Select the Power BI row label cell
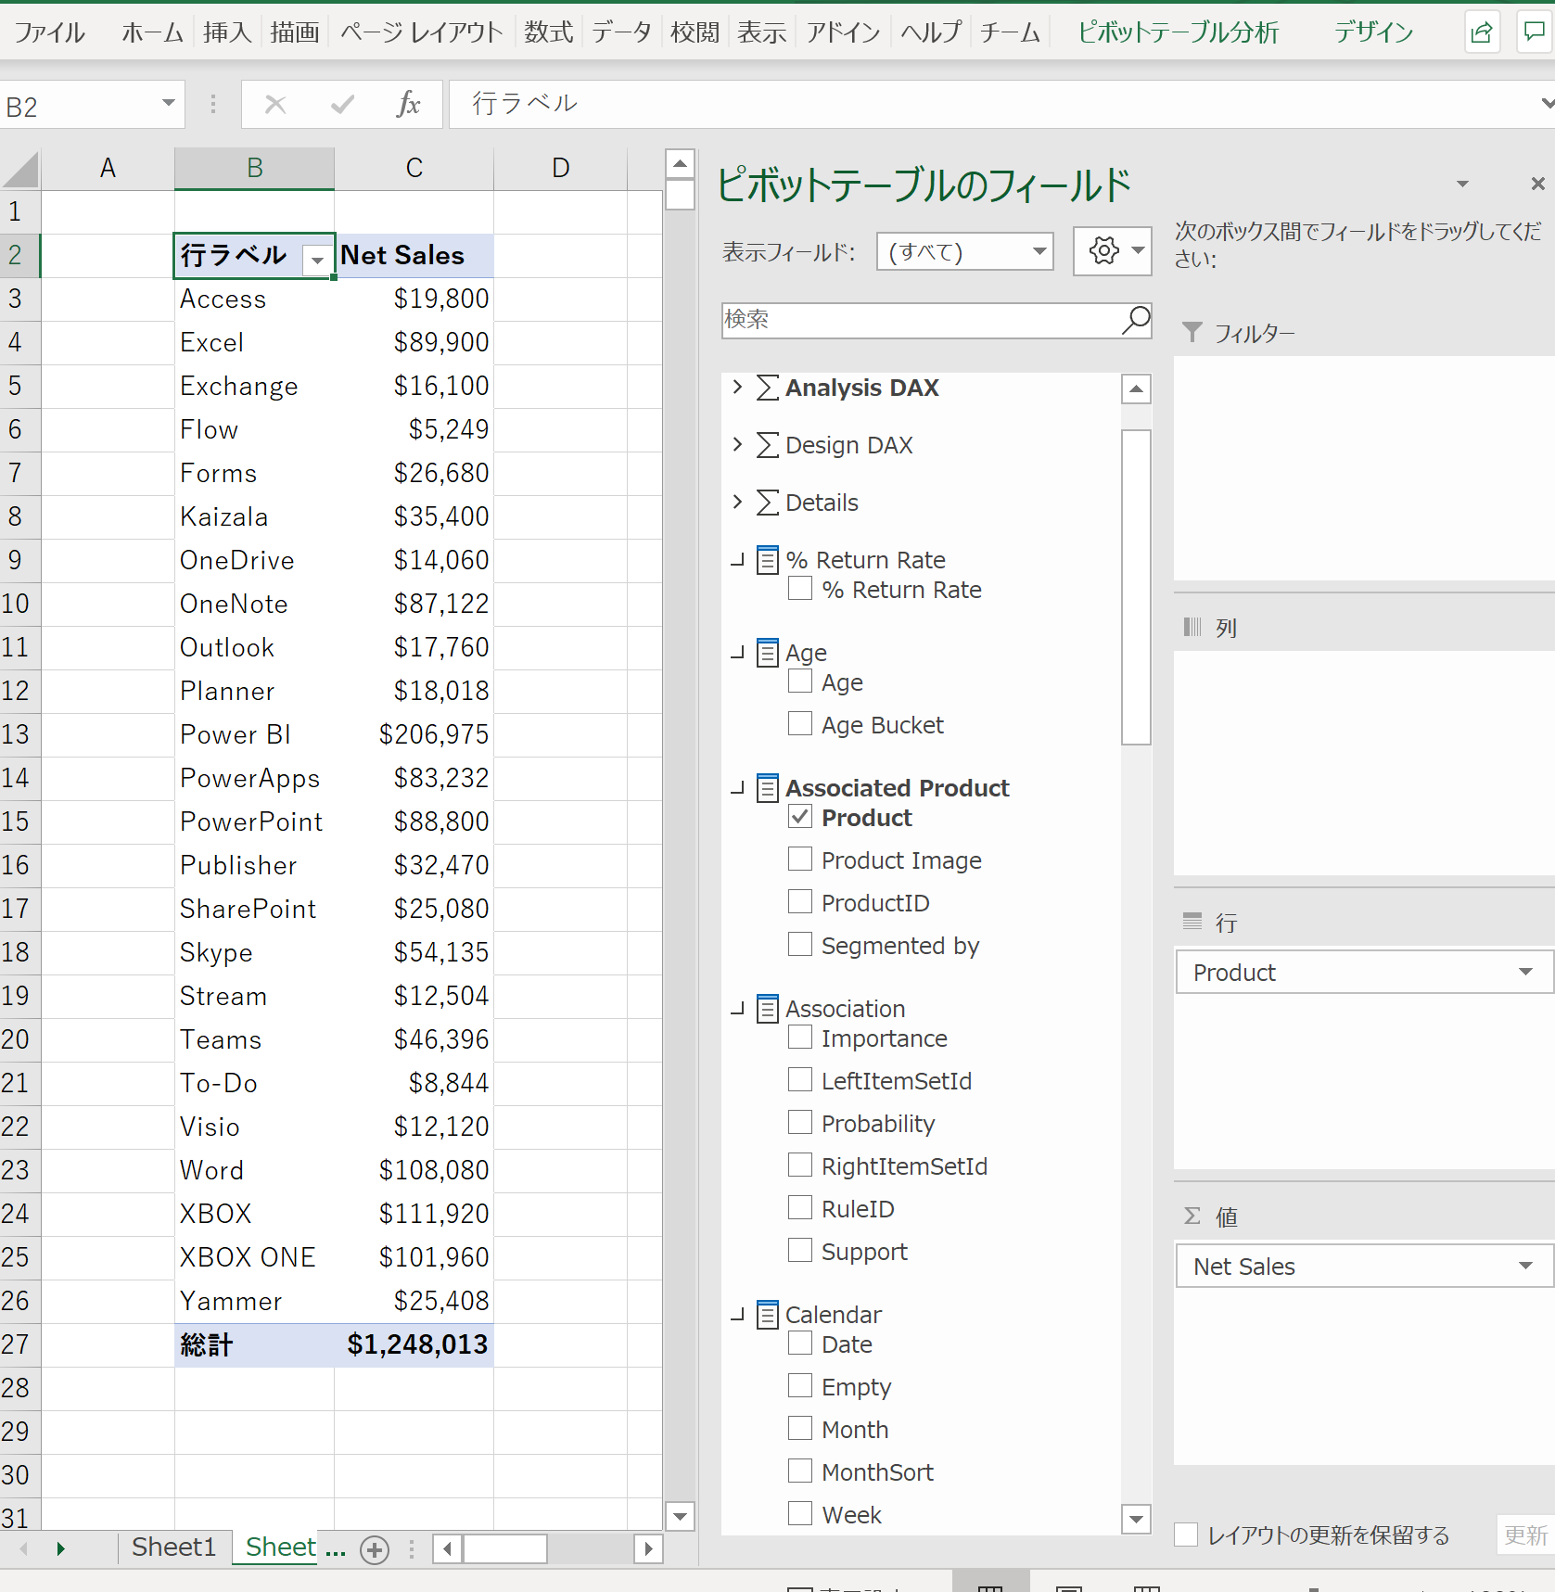1555x1592 pixels. (x=254, y=734)
